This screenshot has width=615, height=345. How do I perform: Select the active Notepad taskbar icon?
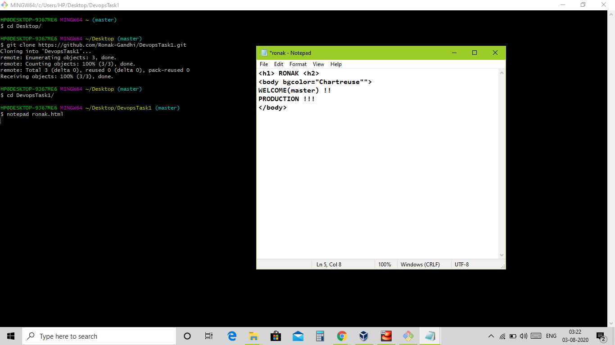pos(430,336)
